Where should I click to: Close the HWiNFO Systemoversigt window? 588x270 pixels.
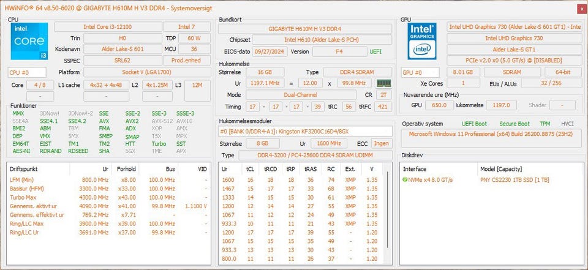tap(582, 9)
